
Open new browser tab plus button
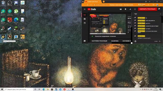coord(104,2)
